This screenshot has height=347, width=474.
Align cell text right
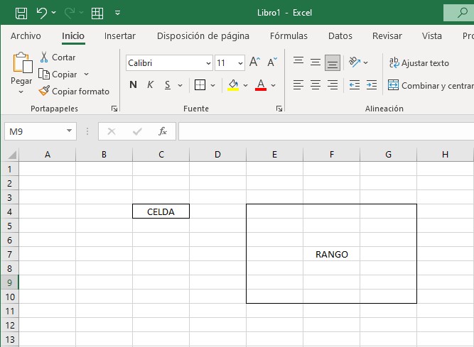(333, 85)
